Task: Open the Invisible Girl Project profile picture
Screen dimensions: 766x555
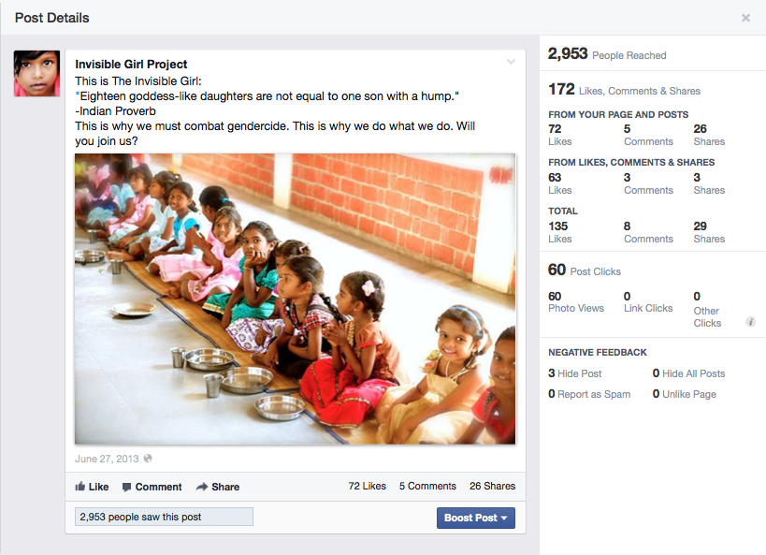Action: click(x=37, y=74)
